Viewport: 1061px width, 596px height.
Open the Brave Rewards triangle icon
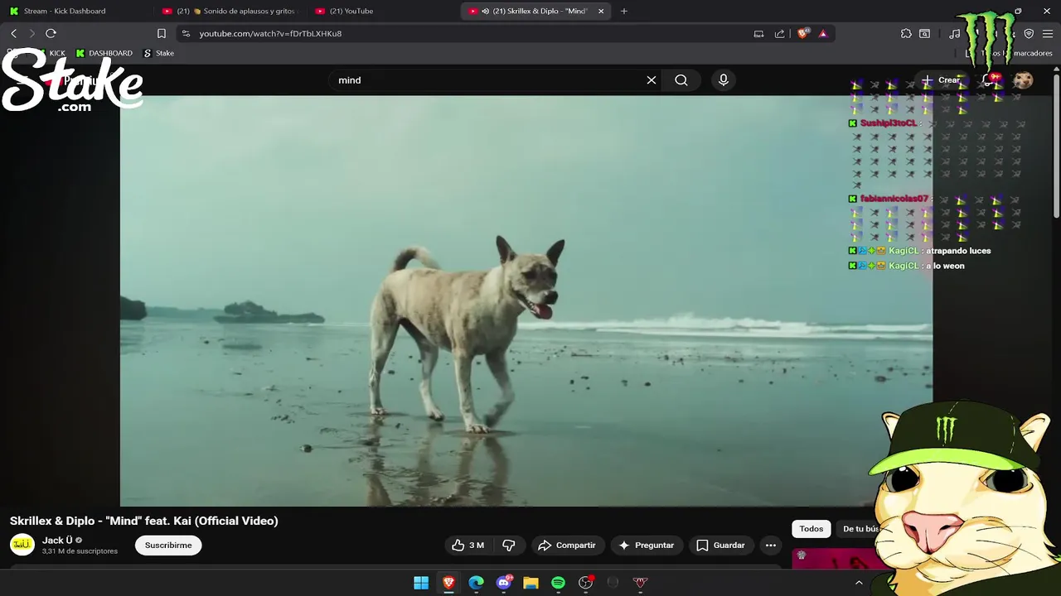[x=823, y=33]
